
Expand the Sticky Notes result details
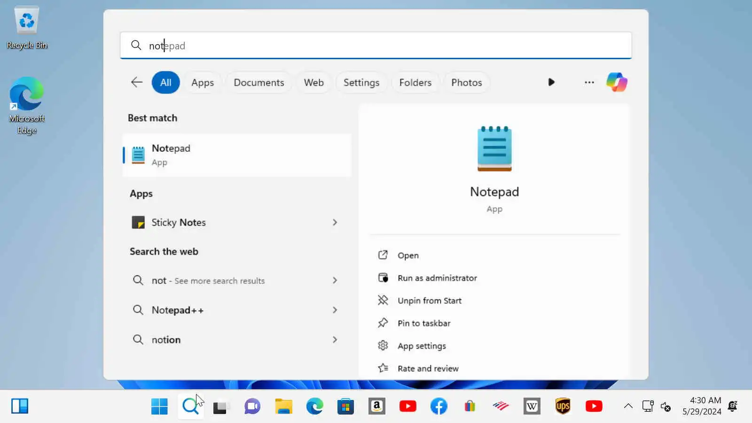coord(335,222)
